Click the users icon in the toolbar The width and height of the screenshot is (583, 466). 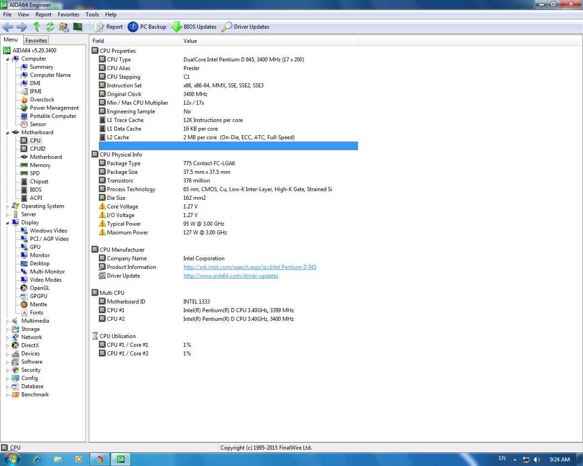64,27
